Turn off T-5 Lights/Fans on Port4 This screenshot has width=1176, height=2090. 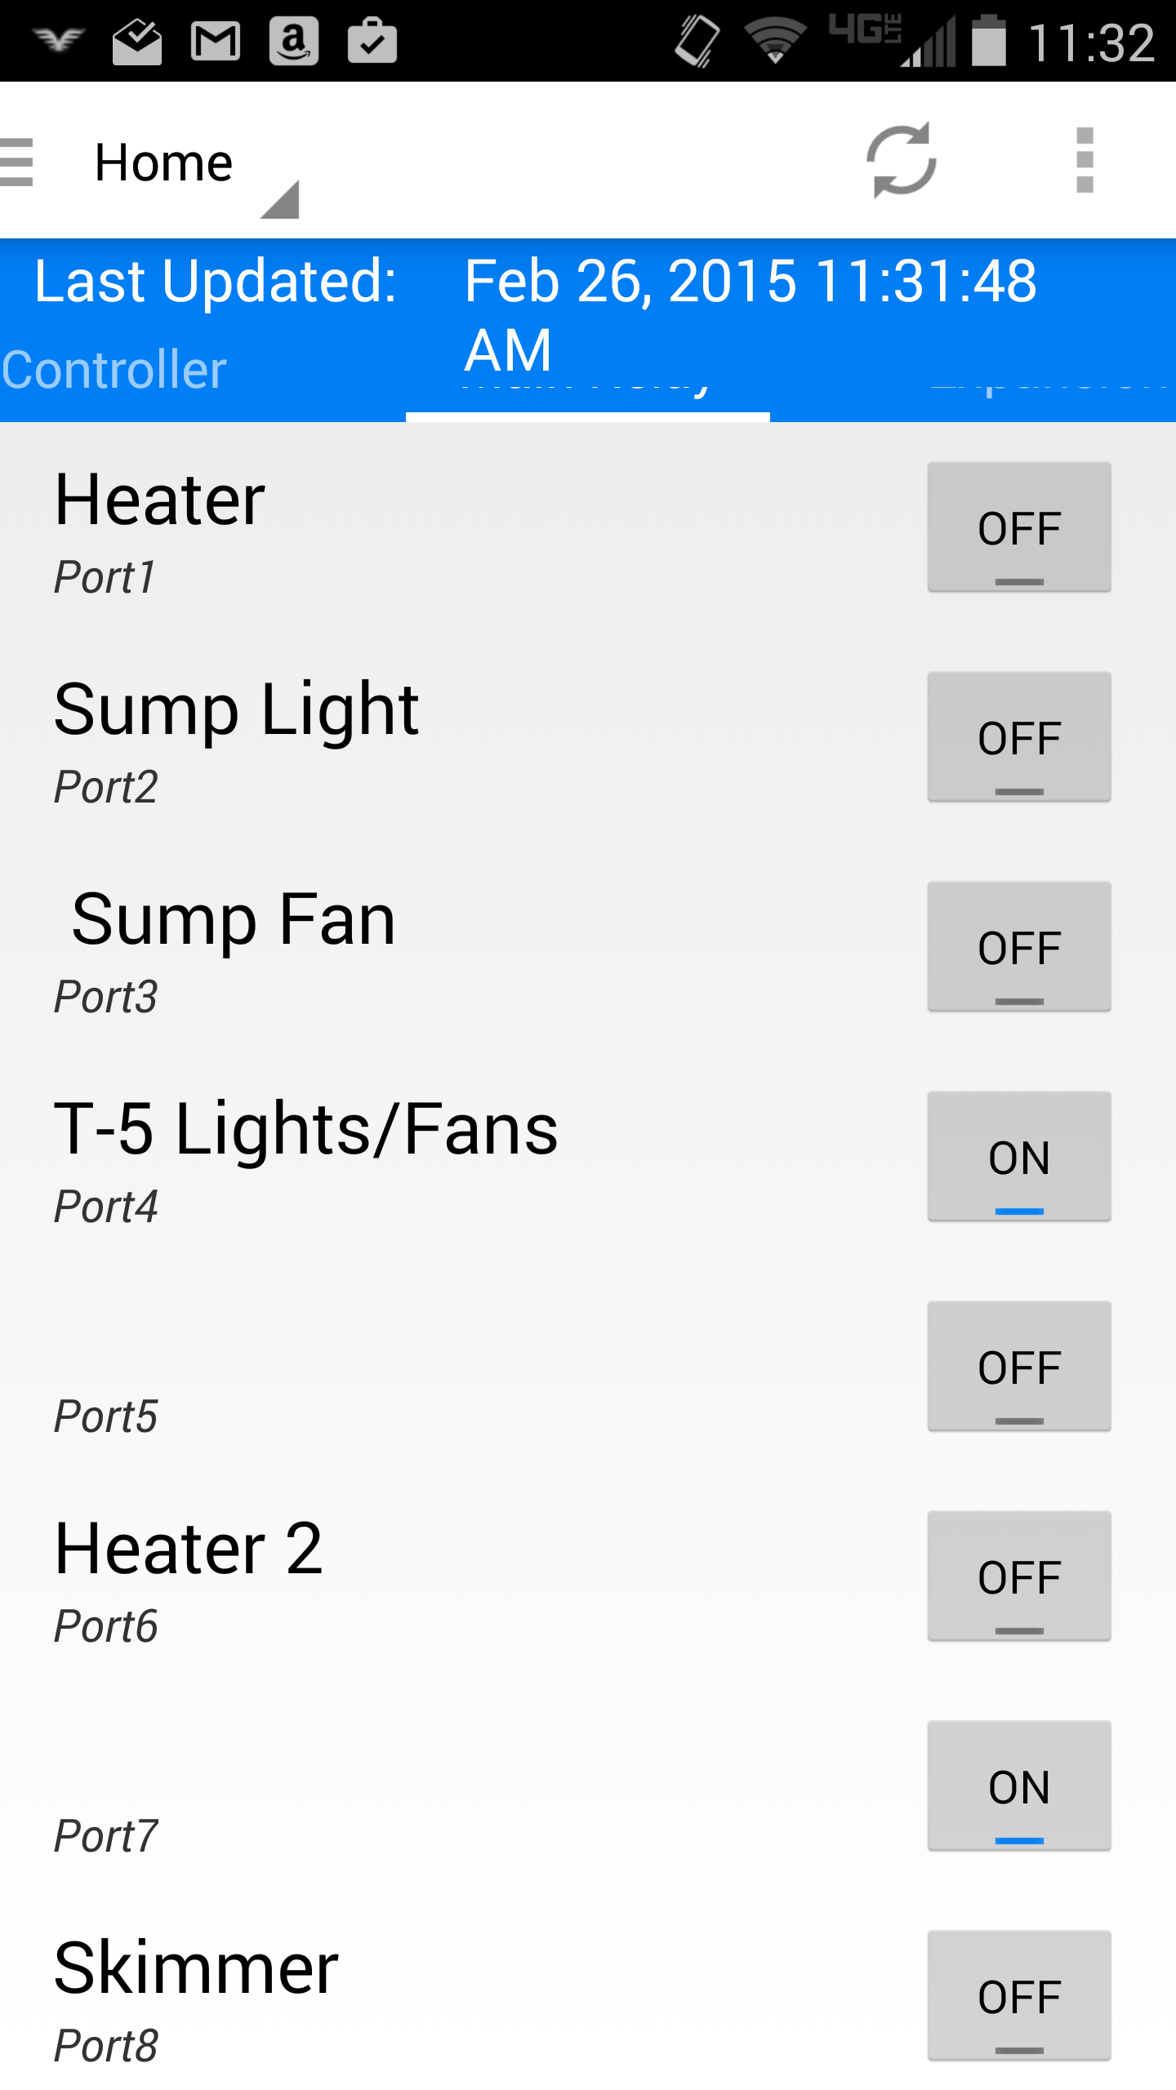1018,1157
